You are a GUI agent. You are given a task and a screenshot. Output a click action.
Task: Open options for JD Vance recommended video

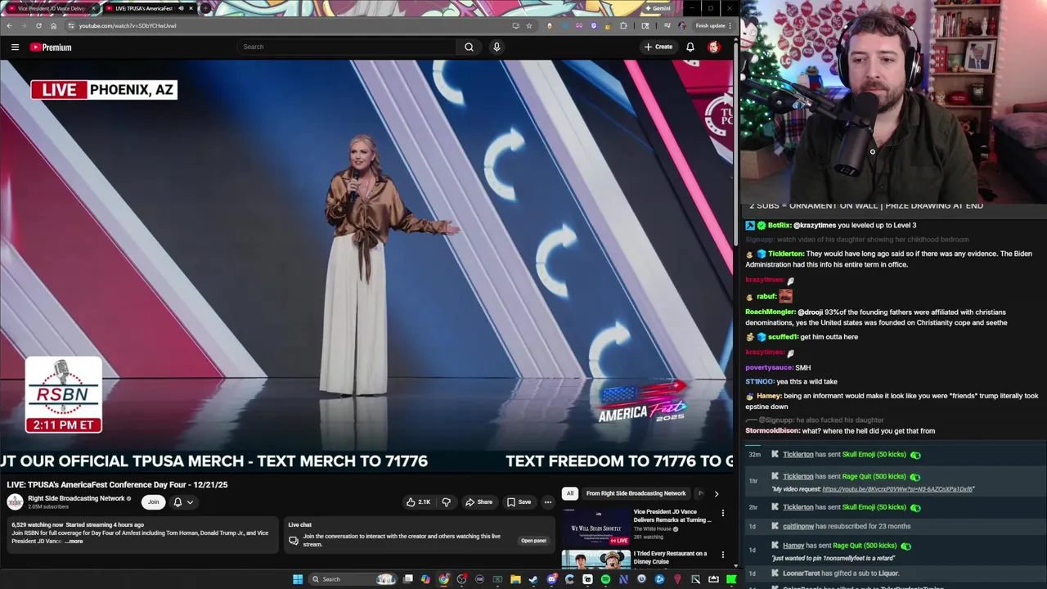point(722,513)
